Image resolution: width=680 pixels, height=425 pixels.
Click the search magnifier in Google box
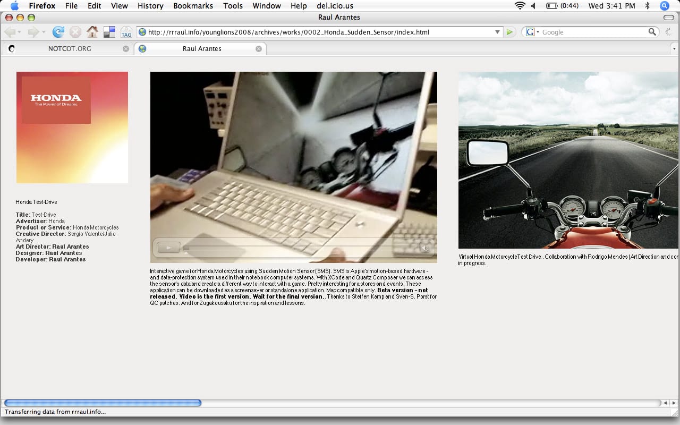(x=652, y=32)
